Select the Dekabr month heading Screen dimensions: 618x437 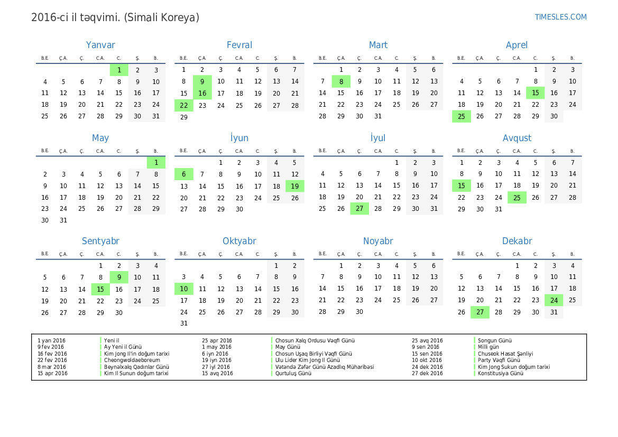[516, 241]
